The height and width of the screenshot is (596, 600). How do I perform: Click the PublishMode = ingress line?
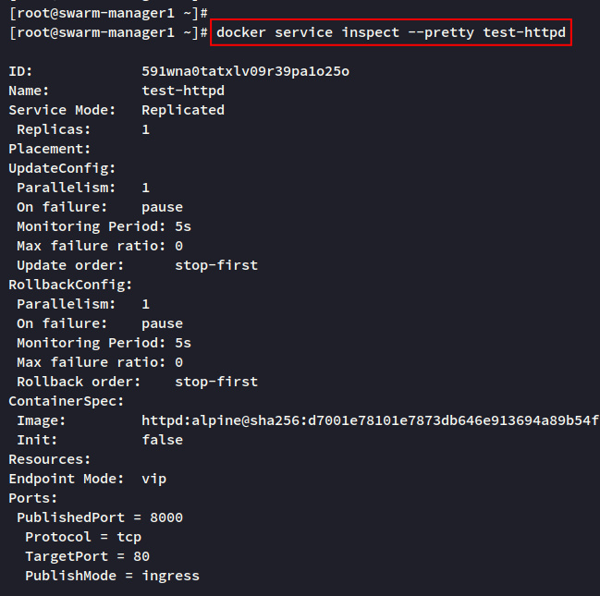click(x=112, y=576)
